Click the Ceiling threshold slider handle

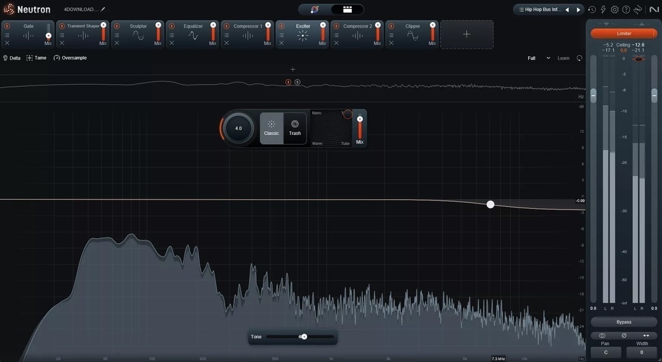(638, 59)
